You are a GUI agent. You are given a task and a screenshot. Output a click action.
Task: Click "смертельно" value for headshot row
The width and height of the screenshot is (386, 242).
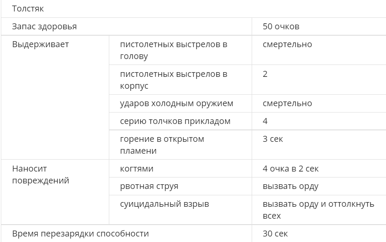[287, 44]
